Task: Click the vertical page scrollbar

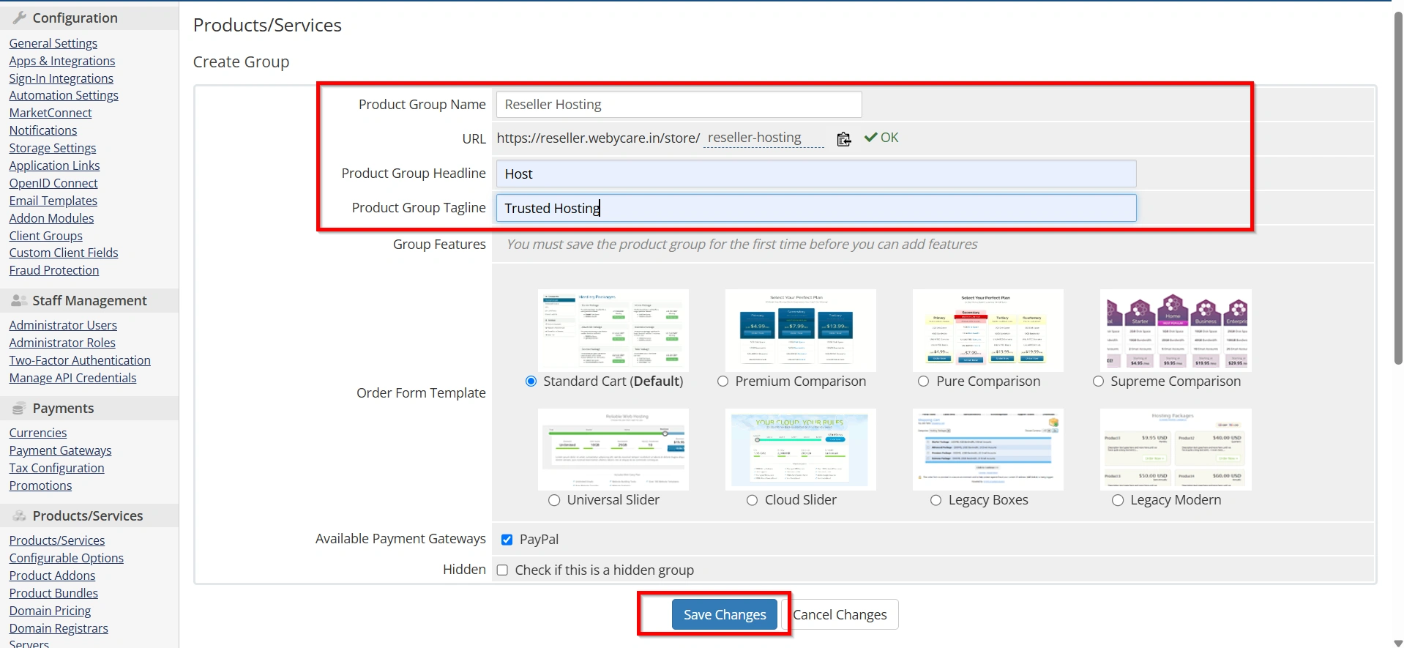Action: pyautogui.click(x=1397, y=187)
